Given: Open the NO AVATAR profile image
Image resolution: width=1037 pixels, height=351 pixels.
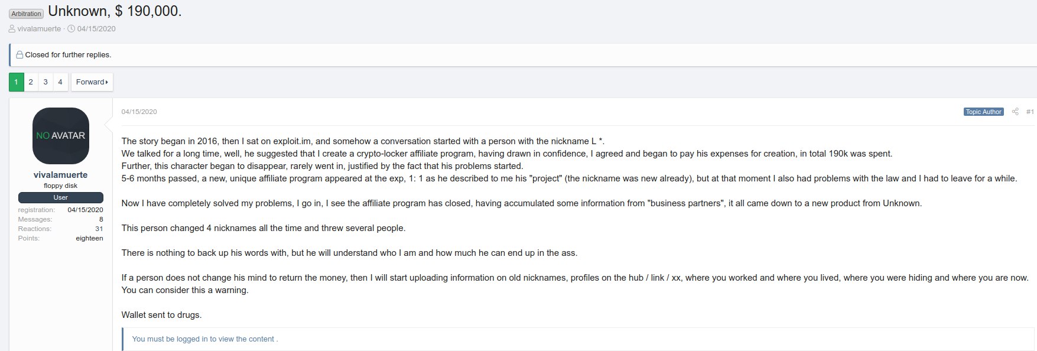Looking at the screenshot, I should click(x=61, y=136).
